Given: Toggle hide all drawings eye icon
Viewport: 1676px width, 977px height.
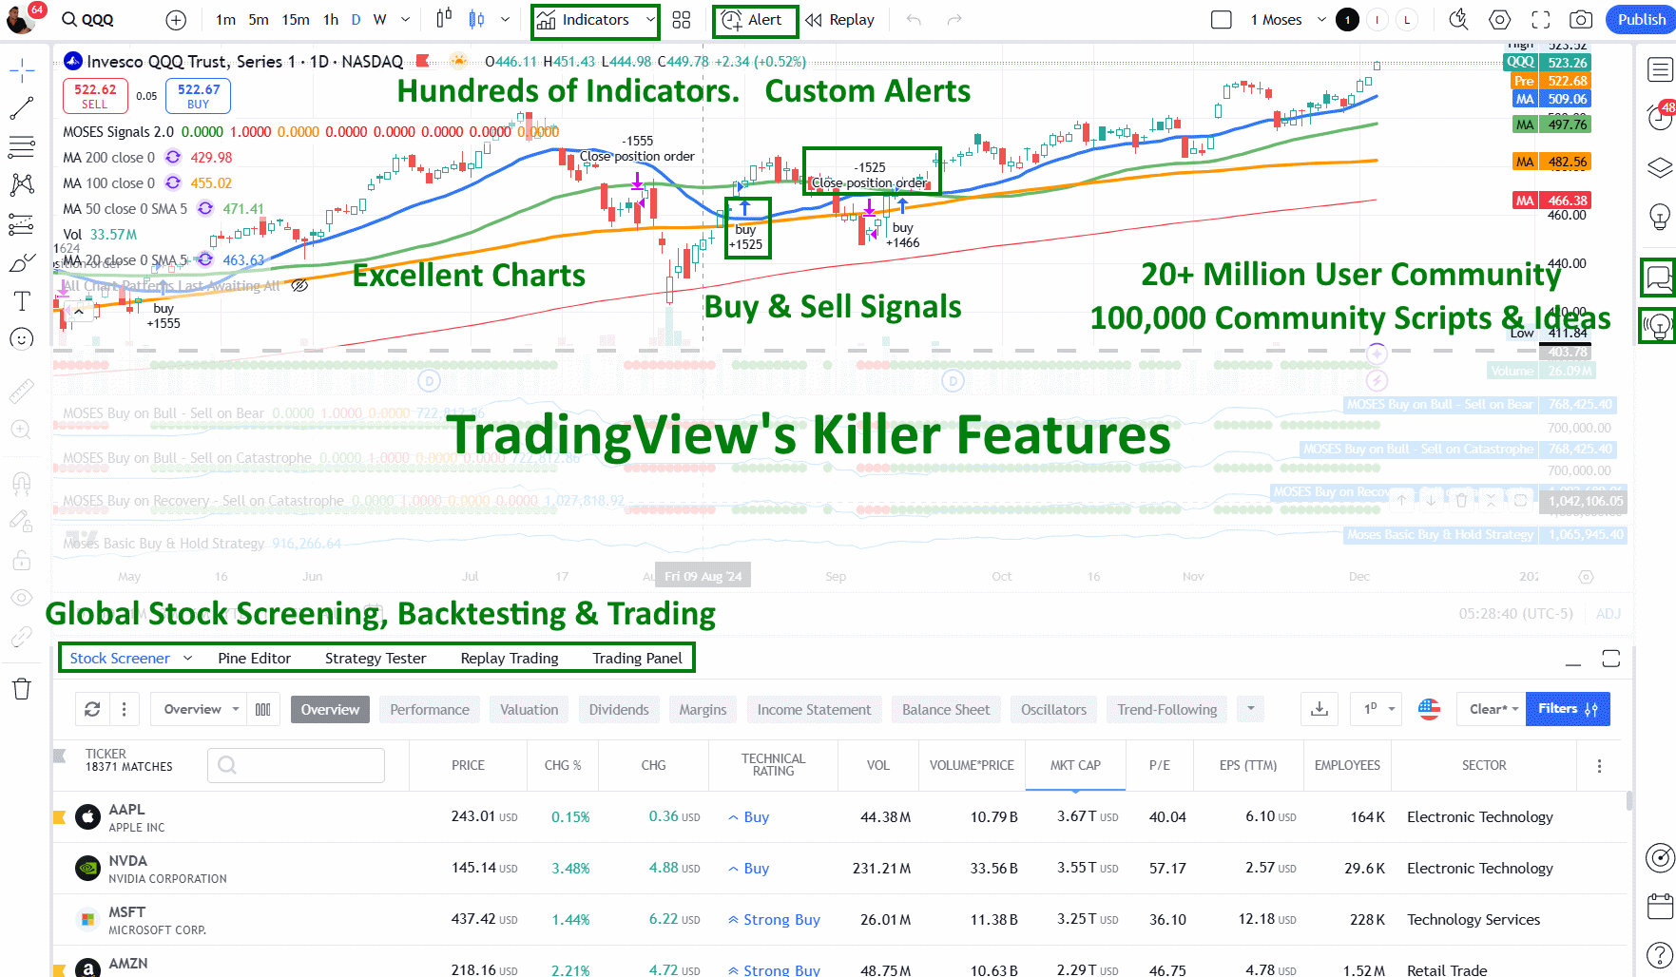Looking at the screenshot, I should pyautogui.click(x=22, y=598).
